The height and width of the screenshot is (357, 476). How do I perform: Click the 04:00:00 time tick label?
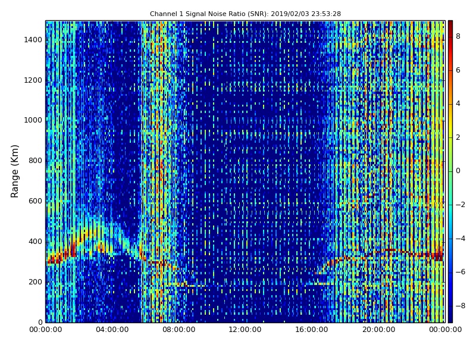(x=112, y=330)
